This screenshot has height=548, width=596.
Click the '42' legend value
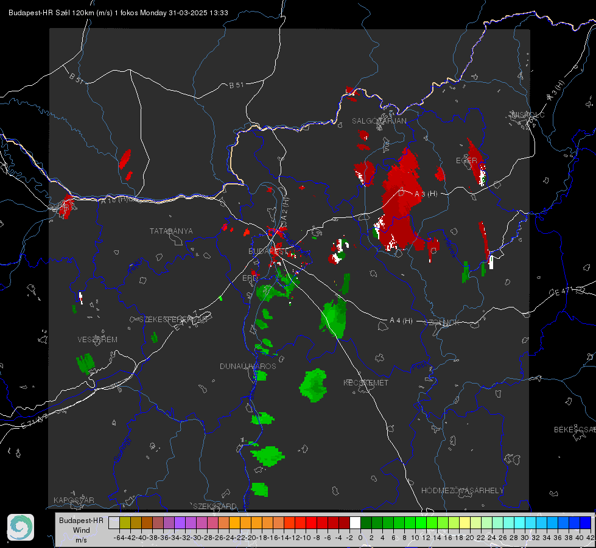coord(591,538)
